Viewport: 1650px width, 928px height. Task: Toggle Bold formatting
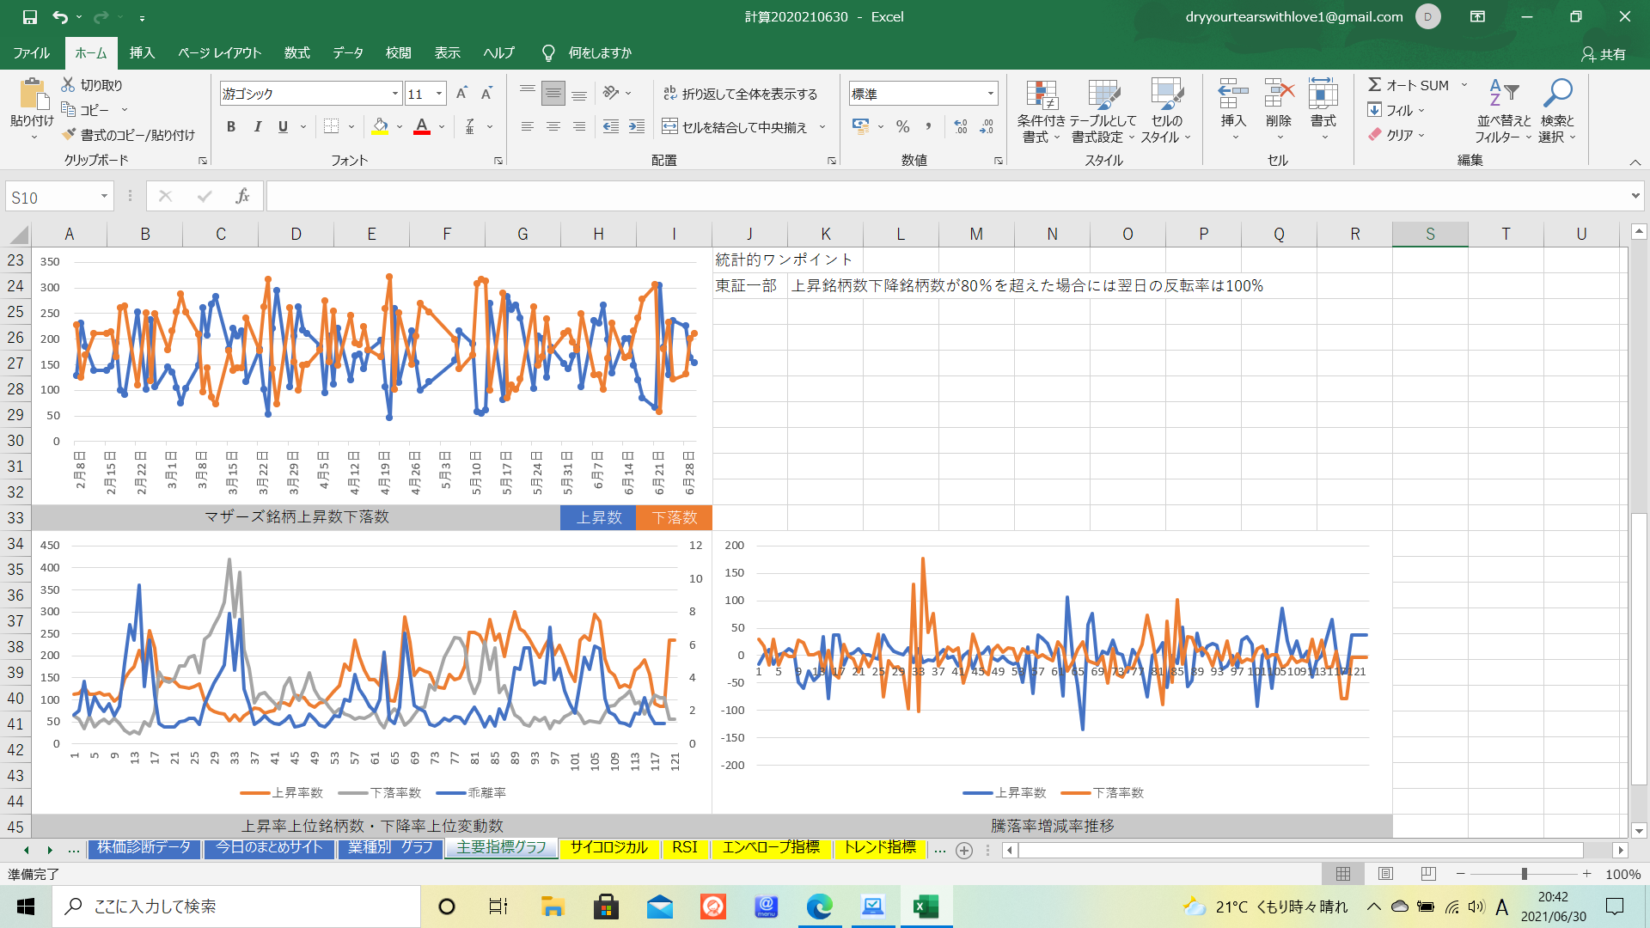tap(230, 127)
